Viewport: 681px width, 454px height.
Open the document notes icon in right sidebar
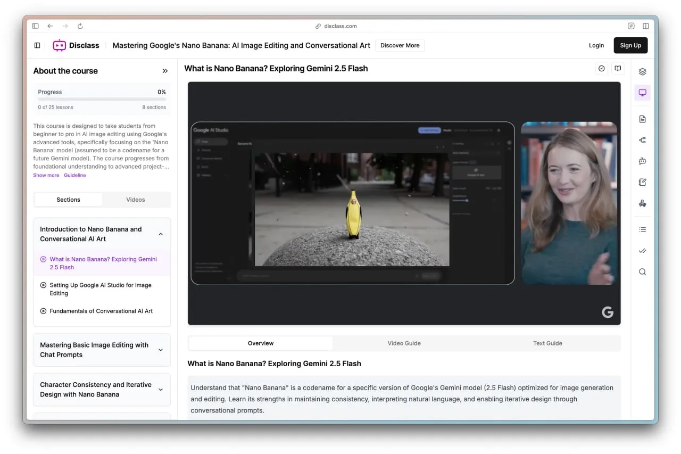642,119
